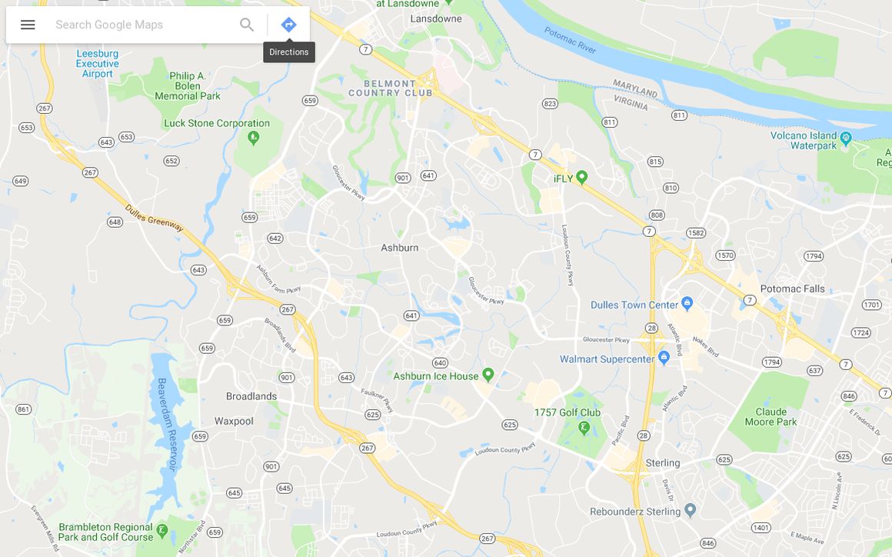Select the Claude Moore Park label
Screen dimensions: 892x557
click(771, 416)
